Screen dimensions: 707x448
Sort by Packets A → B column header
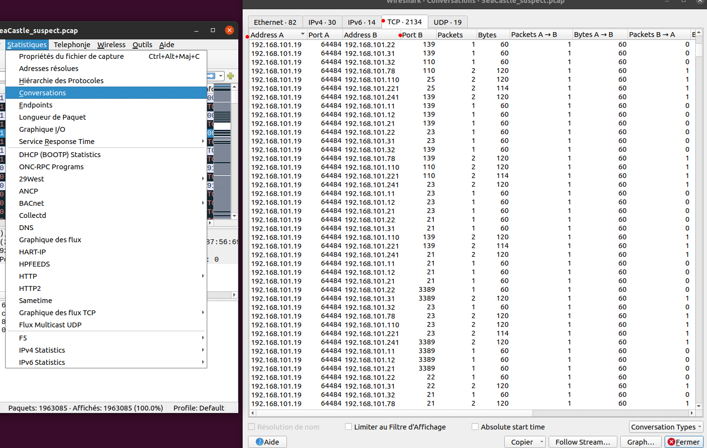[x=540, y=35]
